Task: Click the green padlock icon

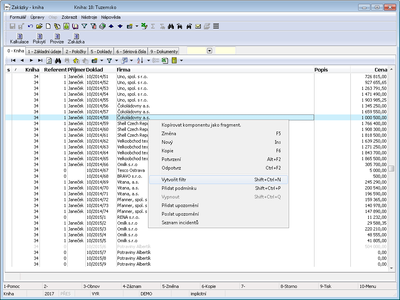Action: click(x=66, y=26)
